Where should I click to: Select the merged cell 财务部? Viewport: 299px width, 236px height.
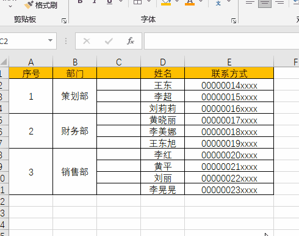(x=75, y=131)
